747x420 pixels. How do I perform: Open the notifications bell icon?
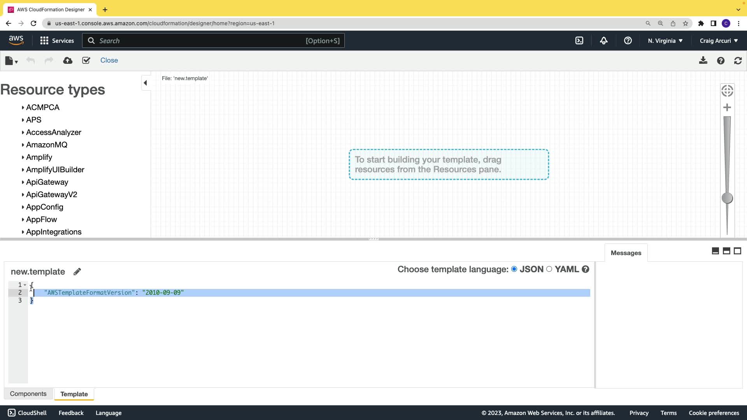603,41
